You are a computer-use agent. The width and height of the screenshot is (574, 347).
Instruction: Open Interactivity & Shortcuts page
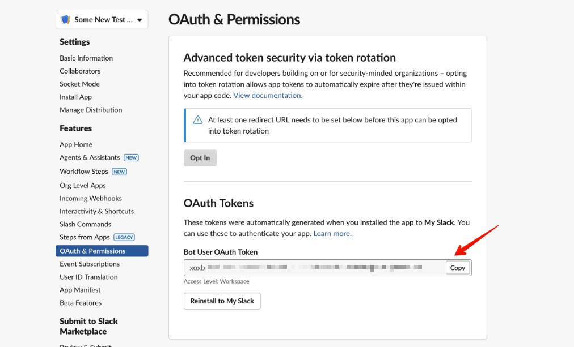pos(96,212)
